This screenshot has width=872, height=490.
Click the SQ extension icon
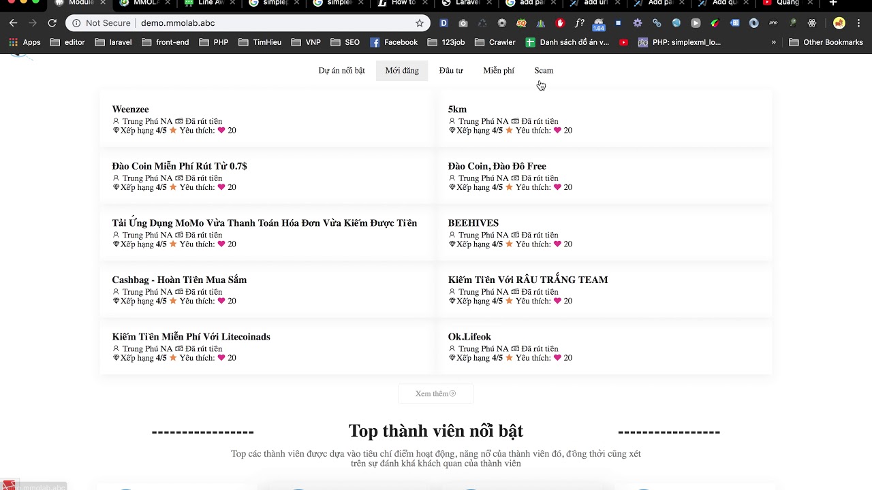point(521,23)
